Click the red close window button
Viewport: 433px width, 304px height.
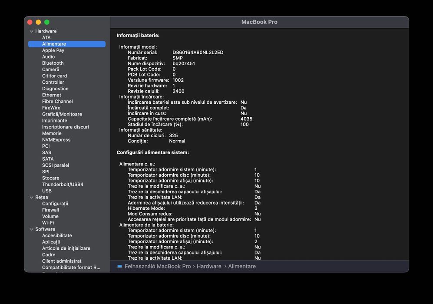[x=30, y=22]
